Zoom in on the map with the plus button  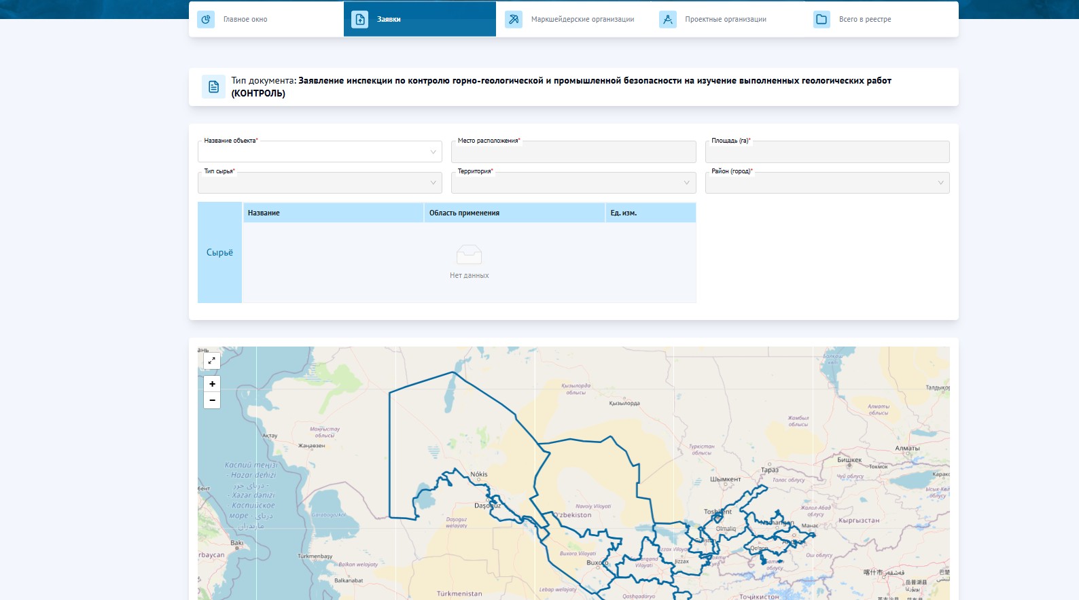tap(212, 384)
